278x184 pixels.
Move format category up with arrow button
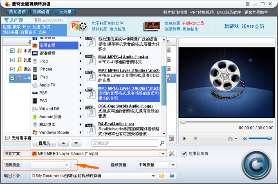point(63,143)
